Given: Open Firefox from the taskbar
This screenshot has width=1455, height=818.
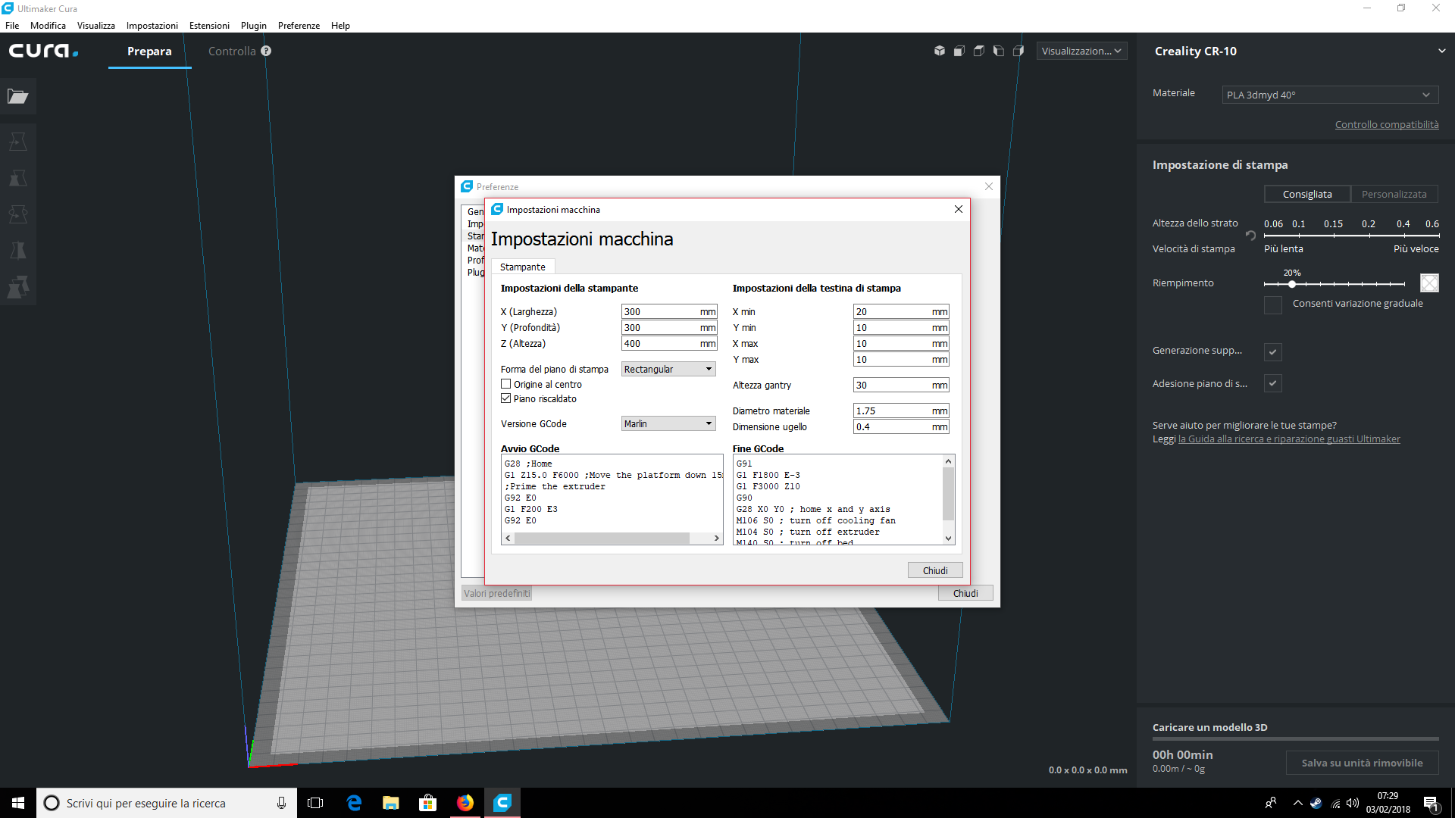Looking at the screenshot, I should point(465,803).
